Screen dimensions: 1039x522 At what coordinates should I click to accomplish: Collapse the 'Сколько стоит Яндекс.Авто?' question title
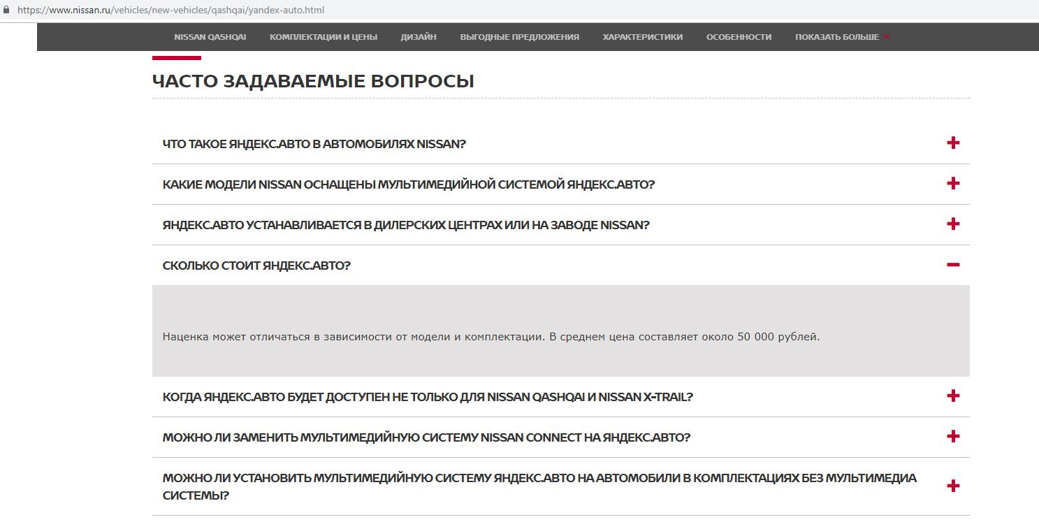[x=256, y=266]
